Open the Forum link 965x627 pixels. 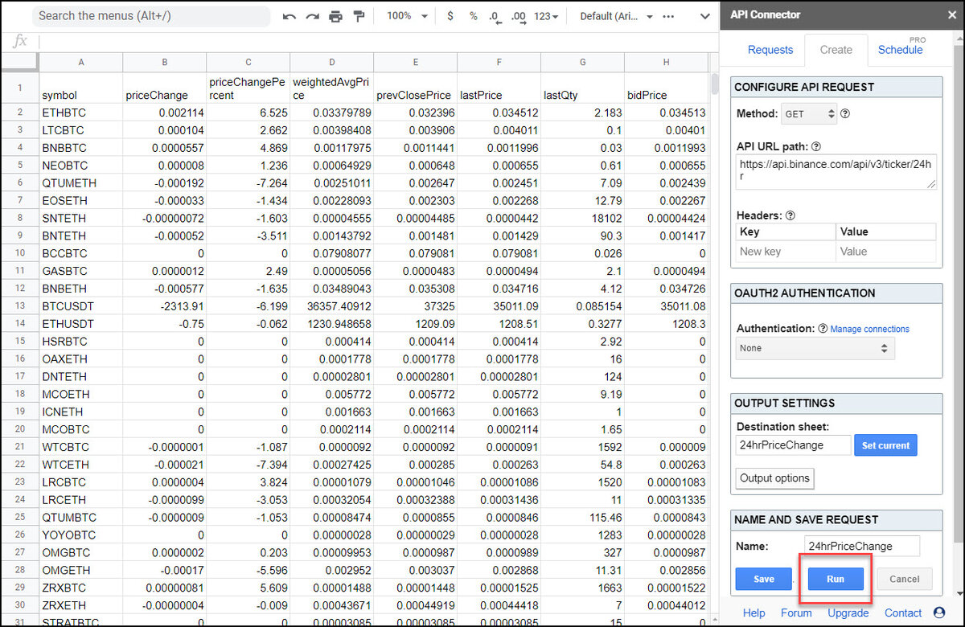click(x=796, y=613)
